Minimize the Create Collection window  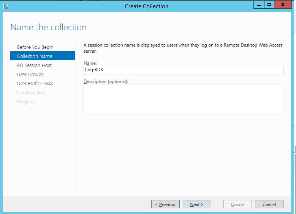pos(259,5)
